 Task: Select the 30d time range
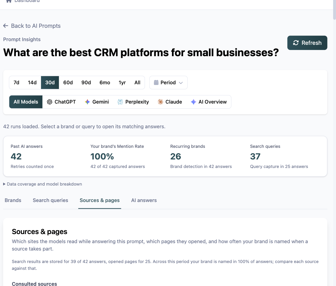pyautogui.click(x=50, y=83)
